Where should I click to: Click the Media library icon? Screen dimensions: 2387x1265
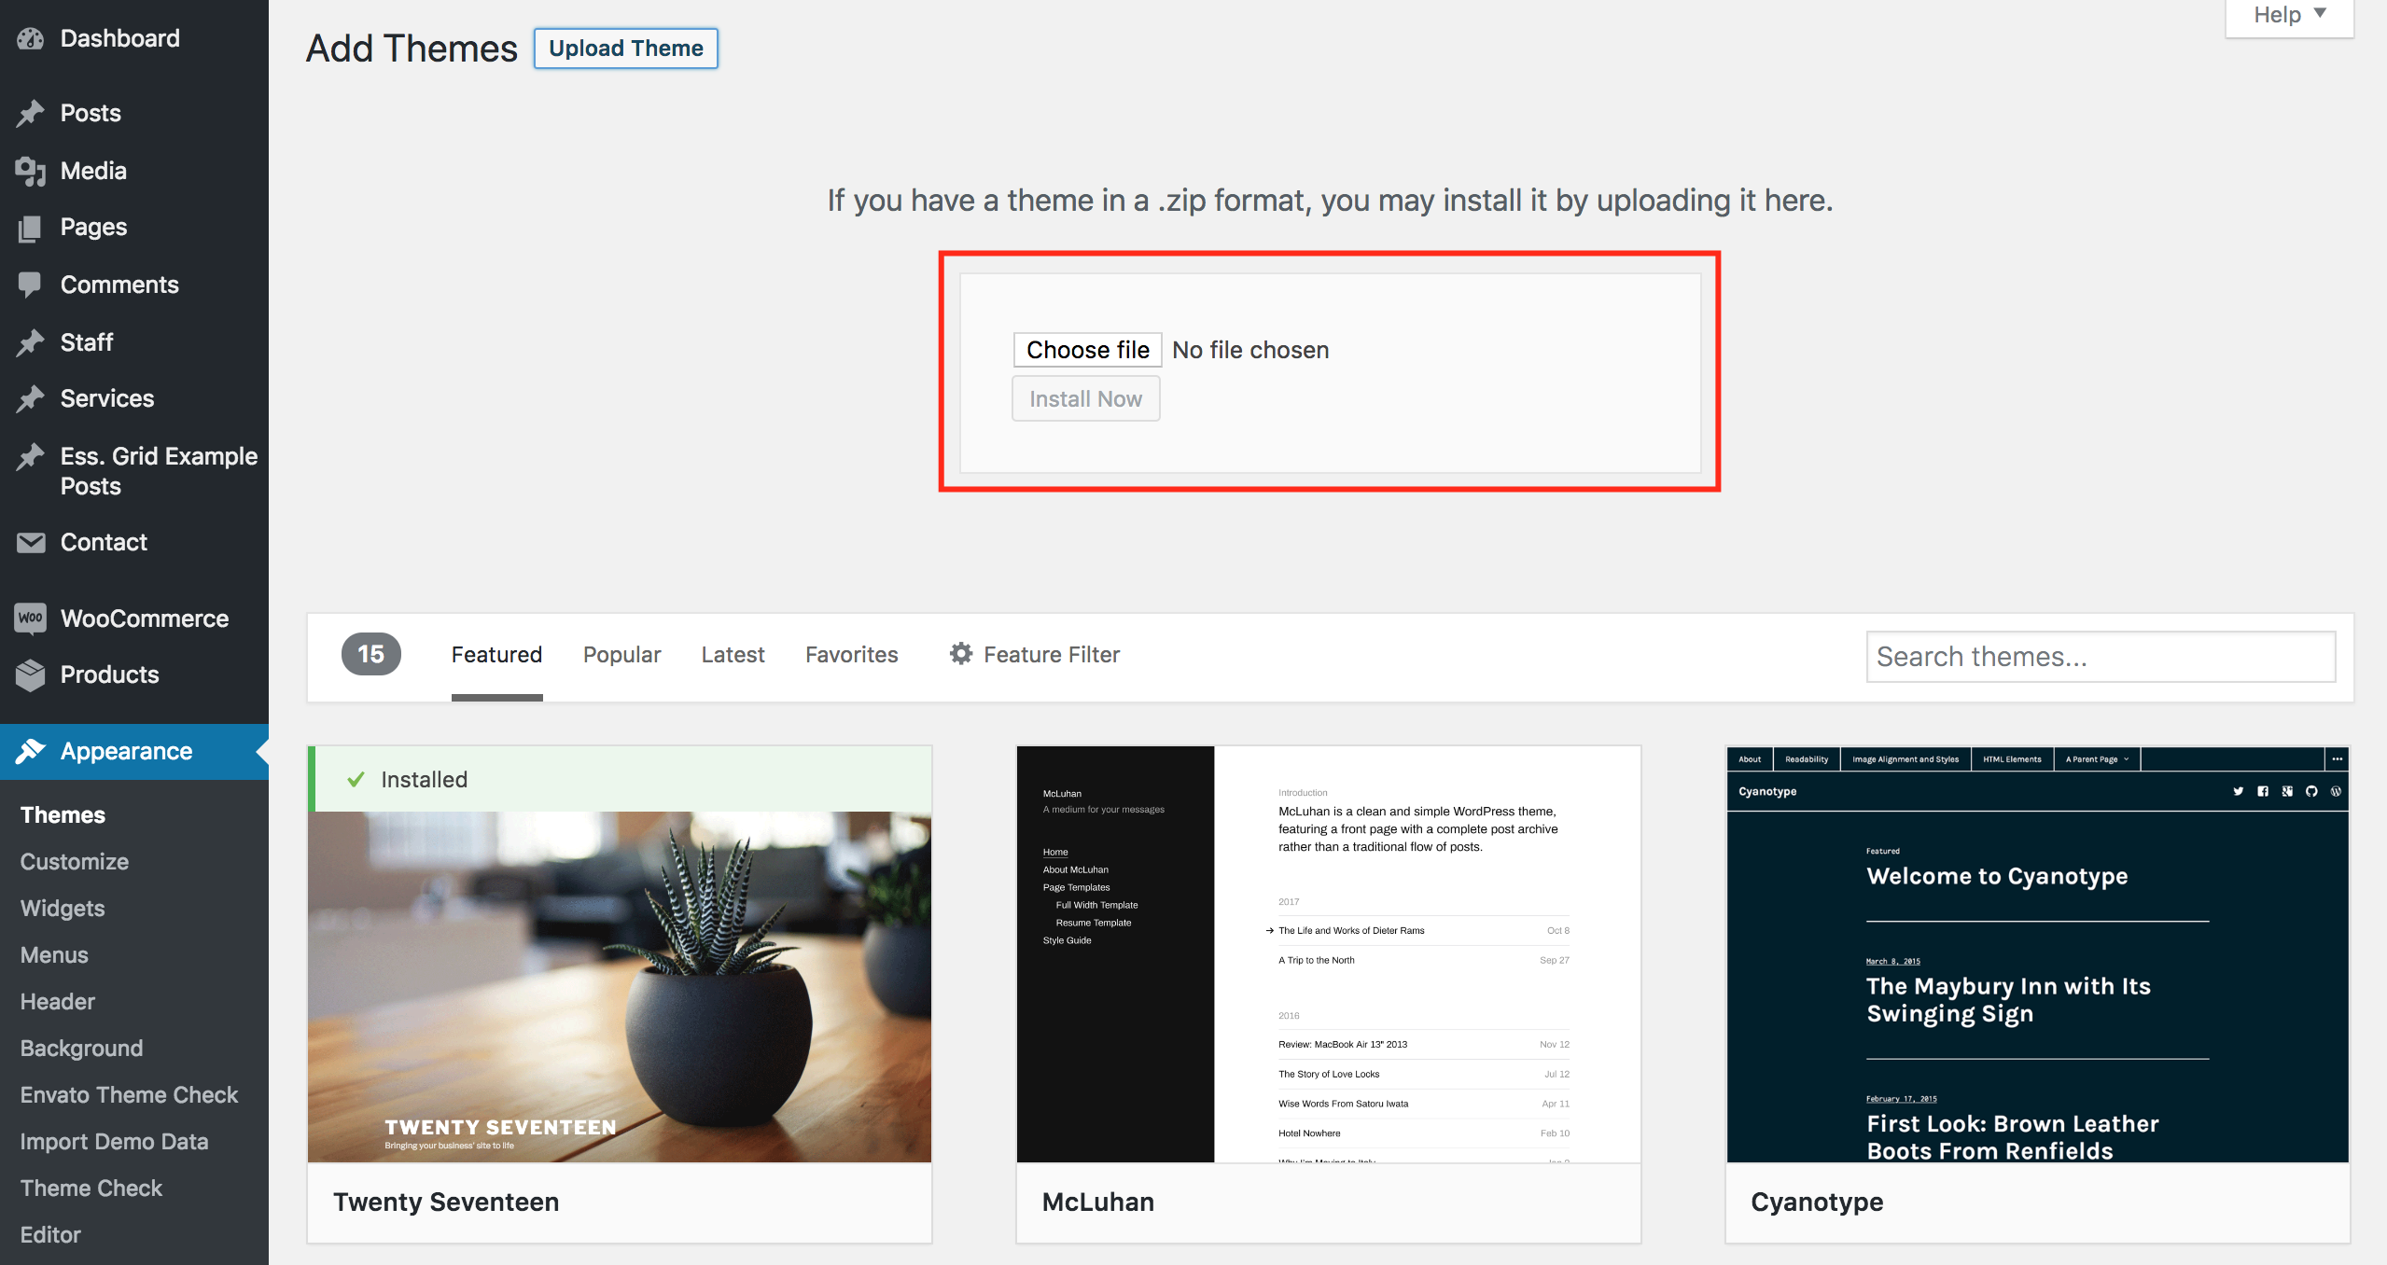30,171
